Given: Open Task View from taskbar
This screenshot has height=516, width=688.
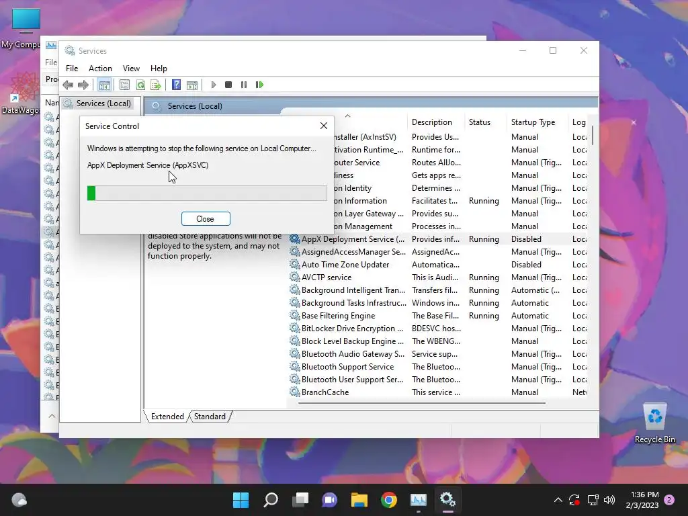Looking at the screenshot, I should pyautogui.click(x=300, y=500).
